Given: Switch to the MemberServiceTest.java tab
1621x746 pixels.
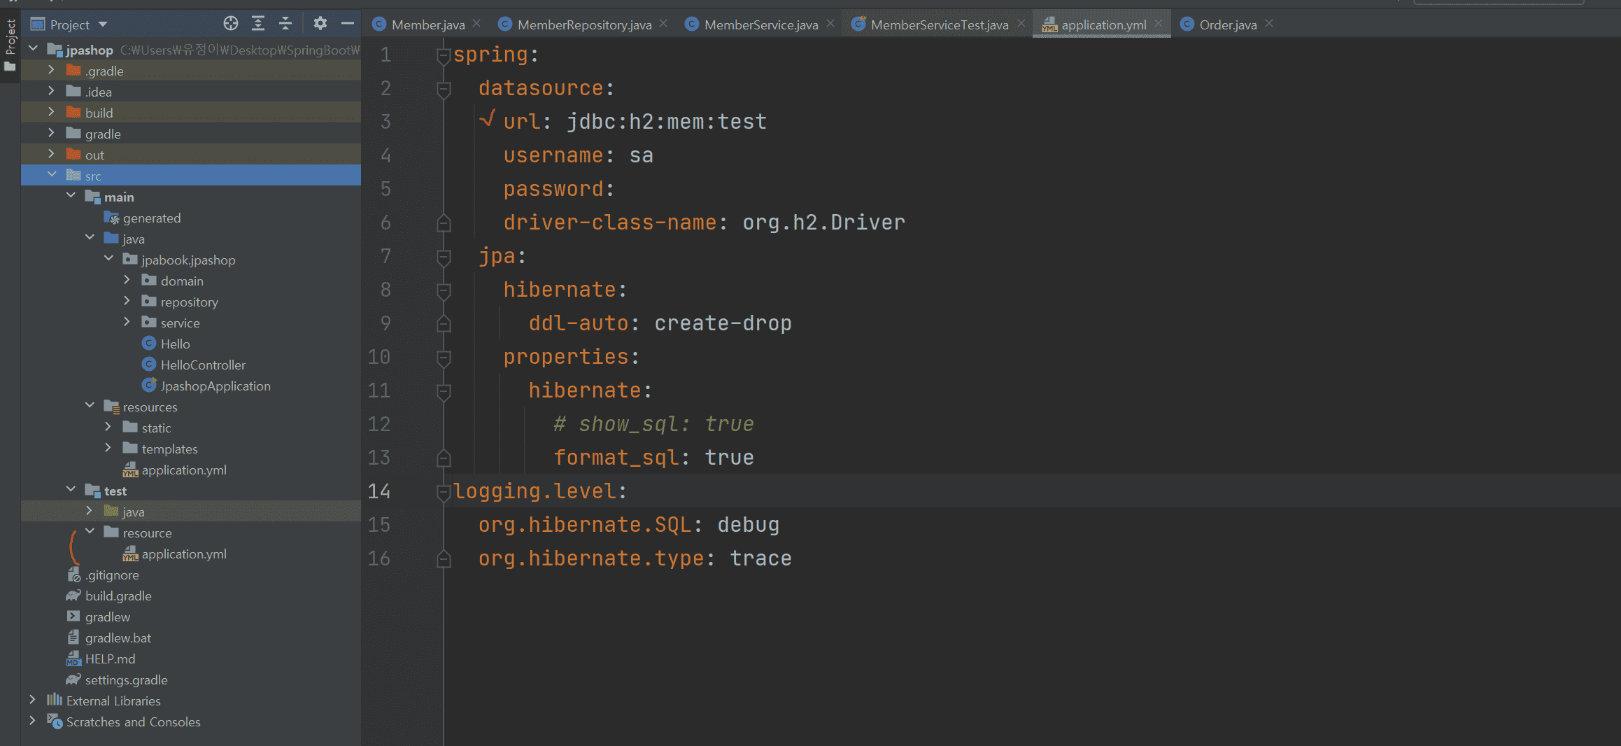Looking at the screenshot, I should coord(939,24).
